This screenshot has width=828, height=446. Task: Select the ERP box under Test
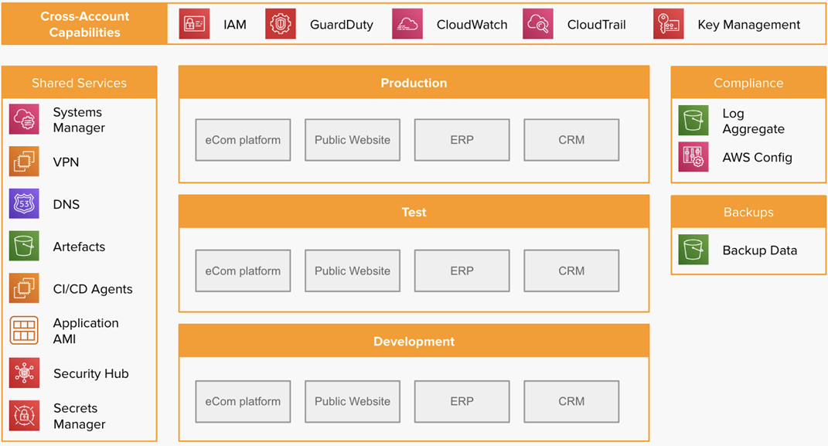tap(462, 271)
